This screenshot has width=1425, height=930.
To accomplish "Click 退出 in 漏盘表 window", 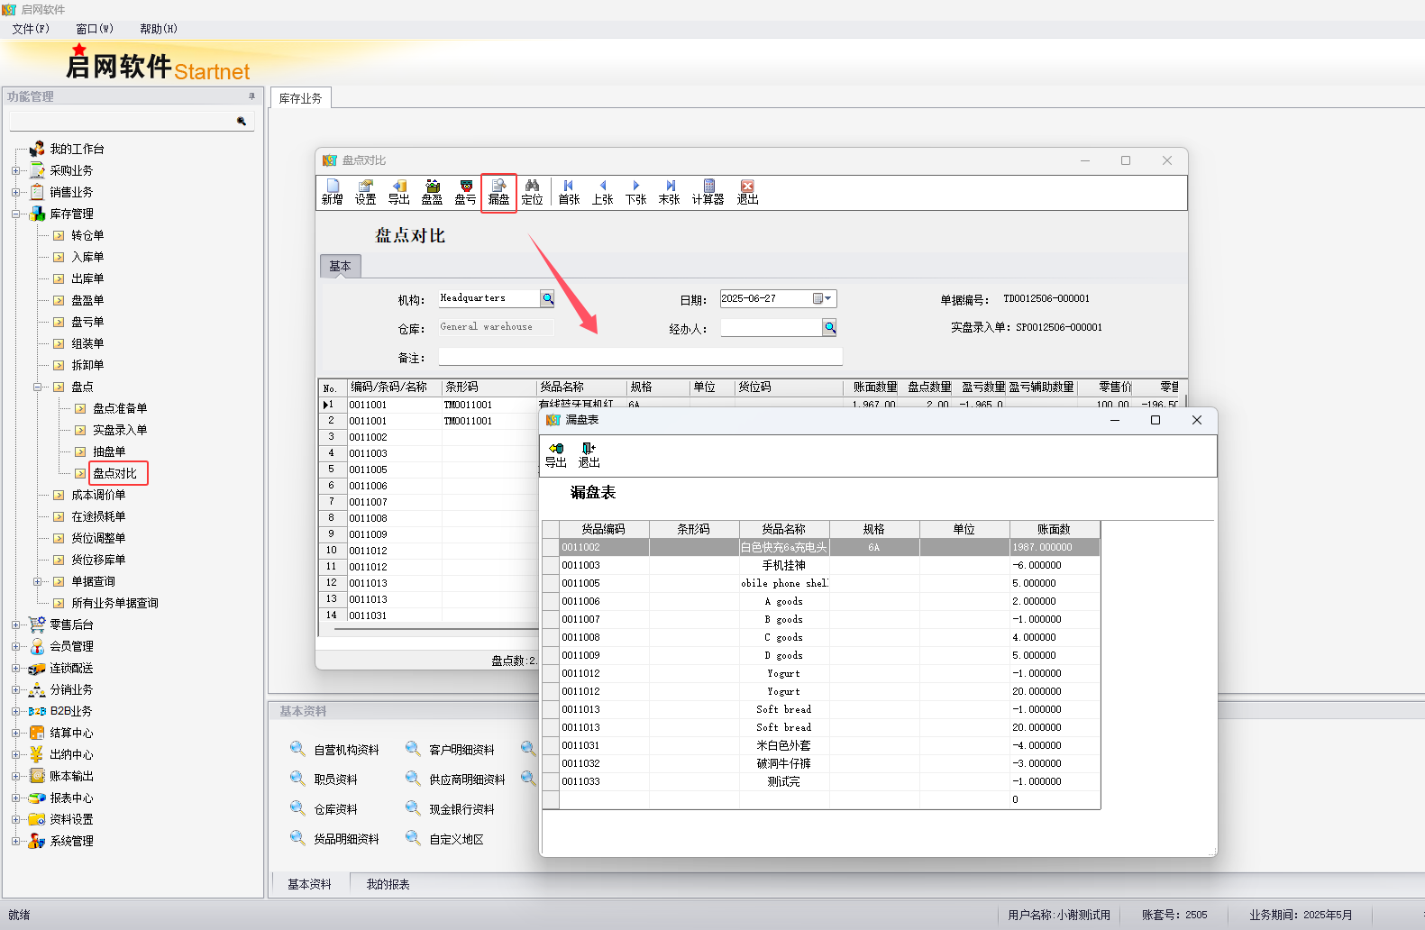I will pyautogui.click(x=589, y=455).
